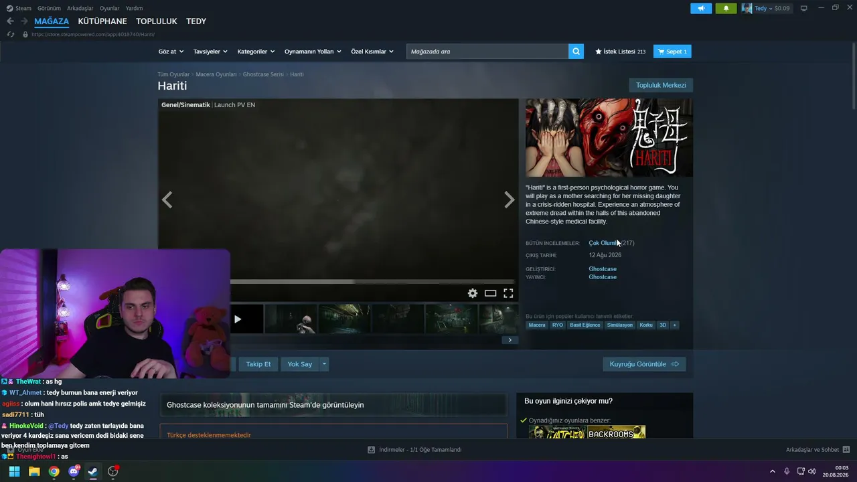Viewport: 857px width, 482px height.
Task: Open the downloads status icon
Action: (371, 450)
